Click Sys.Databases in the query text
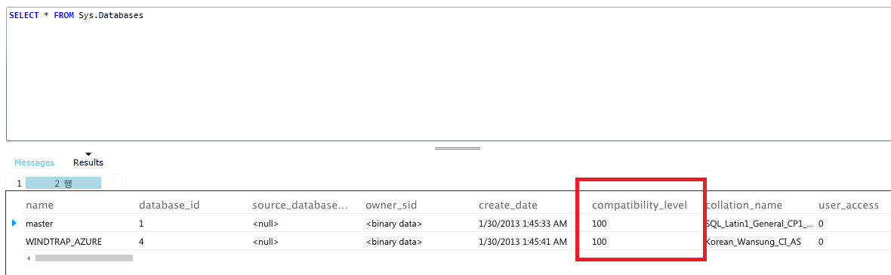The width and height of the screenshot is (891, 275). click(111, 15)
